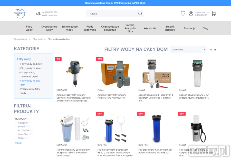Click the -29% discount badge
This screenshot has width=231, height=158.
pyautogui.click(x=141, y=114)
